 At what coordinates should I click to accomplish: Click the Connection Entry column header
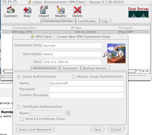point(43,28)
